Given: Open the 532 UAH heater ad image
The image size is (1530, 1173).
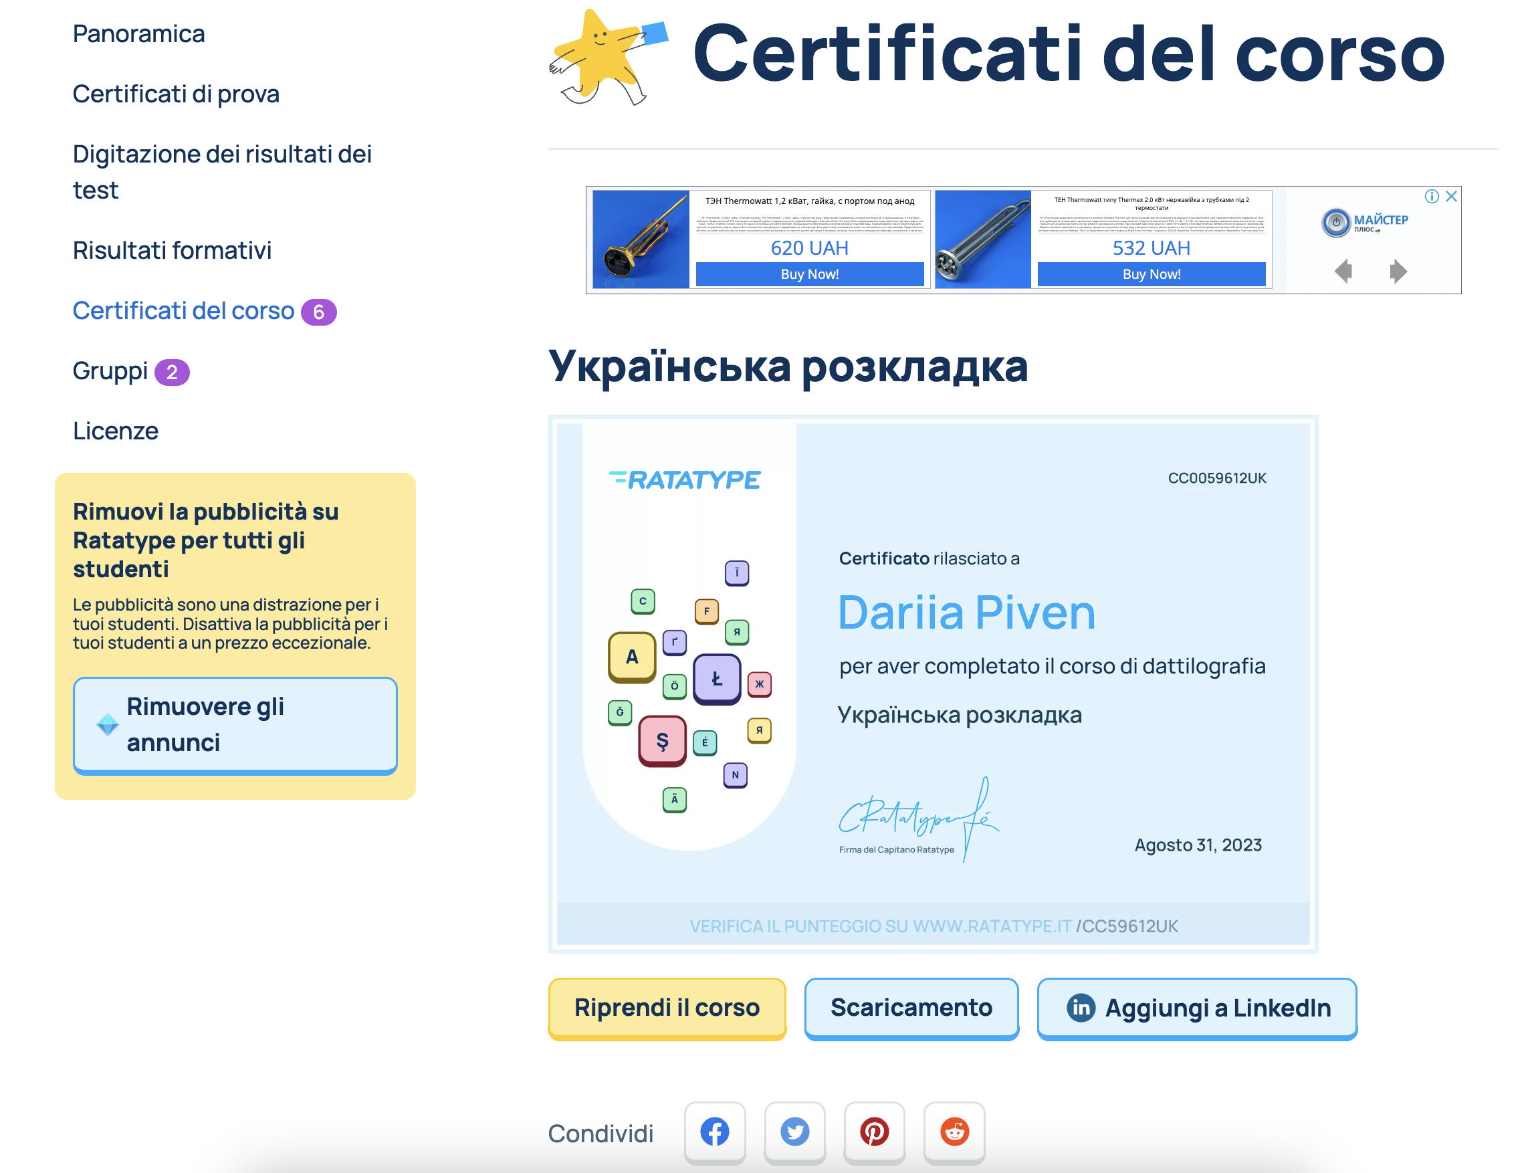Looking at the screenshot, I should (983, 239).
